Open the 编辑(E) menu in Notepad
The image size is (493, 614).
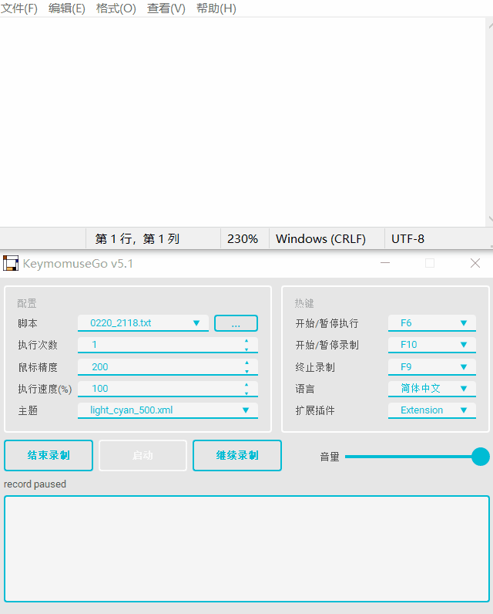66,8
